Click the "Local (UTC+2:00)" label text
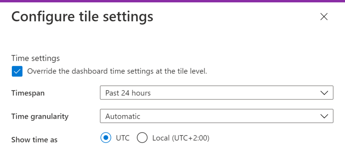This screenshot has width=345, height=163. (181, 138)
